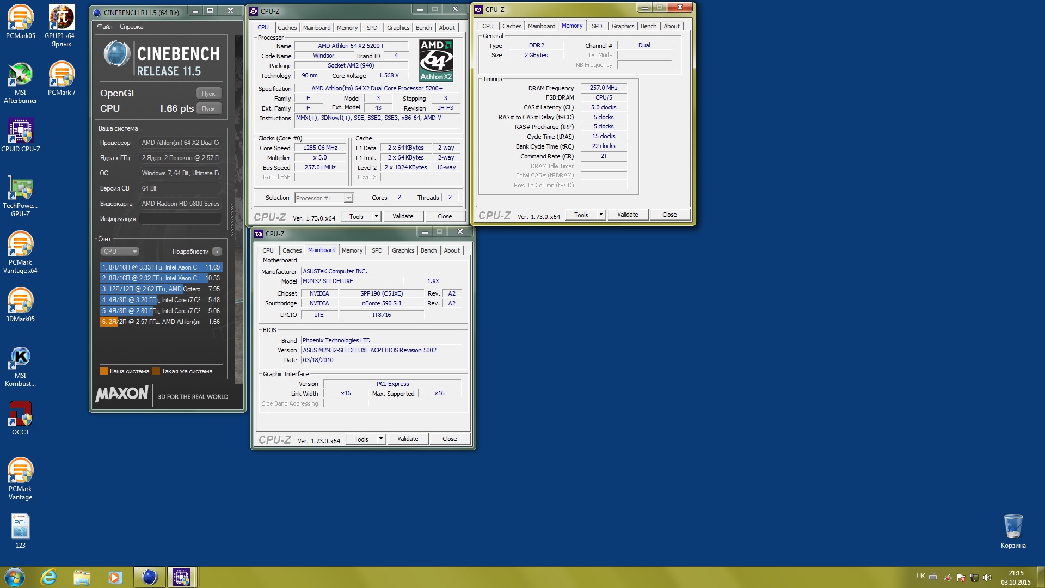The image size is (1045, 588).
Task: Launch the MSI Kombustor desktop icon
Action: [20, 366]
